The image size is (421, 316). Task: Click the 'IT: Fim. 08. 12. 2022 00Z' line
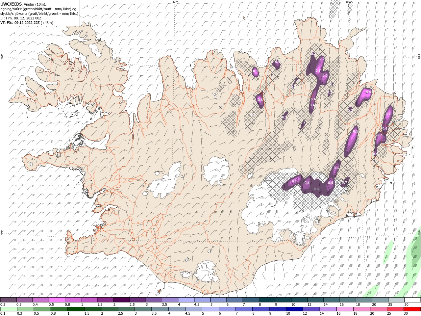(21, 18)
